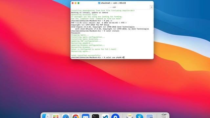
Task: Open Finder from the Dock
Action: tap(46, 116)
